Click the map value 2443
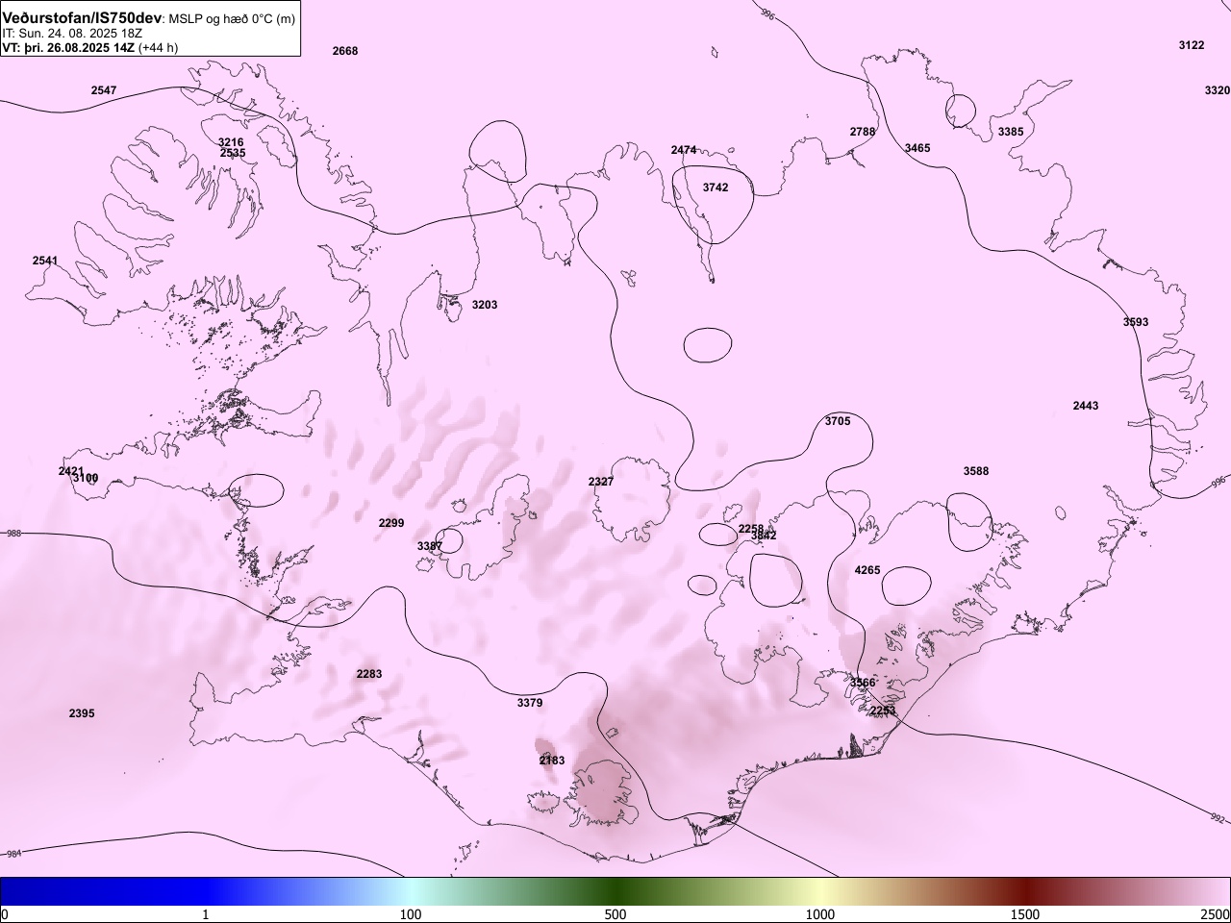1231x923 pixels. (x=1086, y=406)
